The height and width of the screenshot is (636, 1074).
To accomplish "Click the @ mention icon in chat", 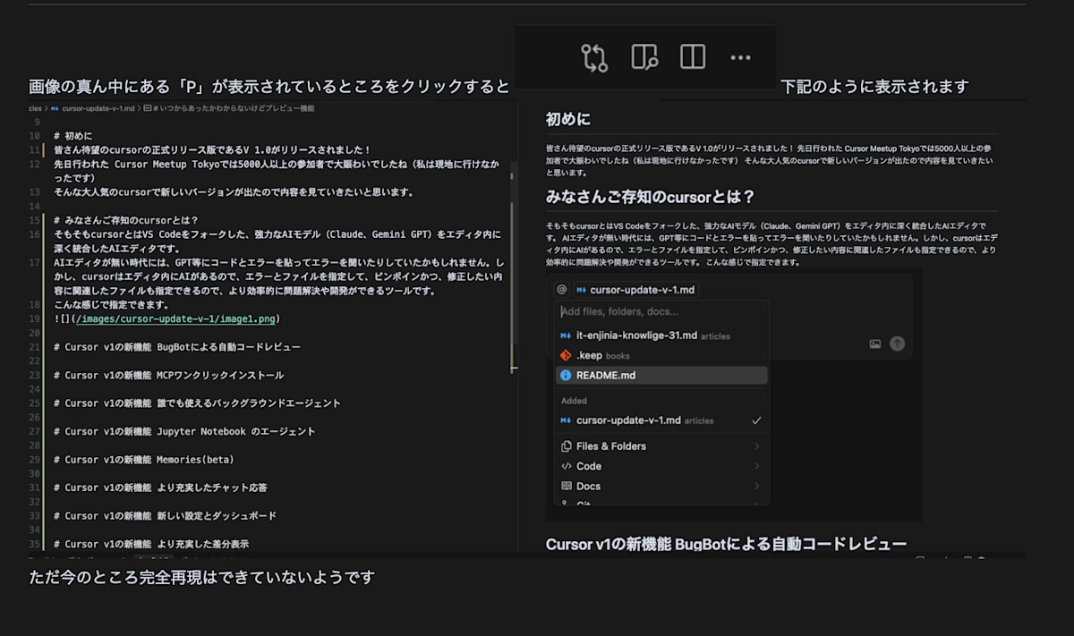I will tap(561, 290).
